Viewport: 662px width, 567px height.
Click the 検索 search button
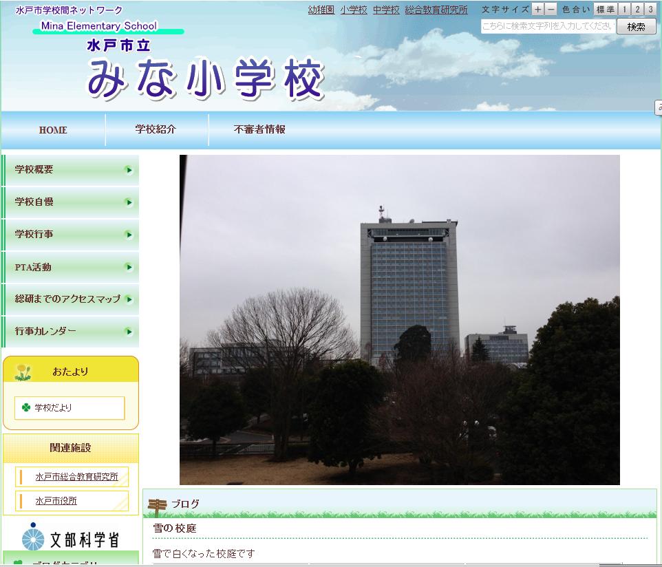point(637,27)
